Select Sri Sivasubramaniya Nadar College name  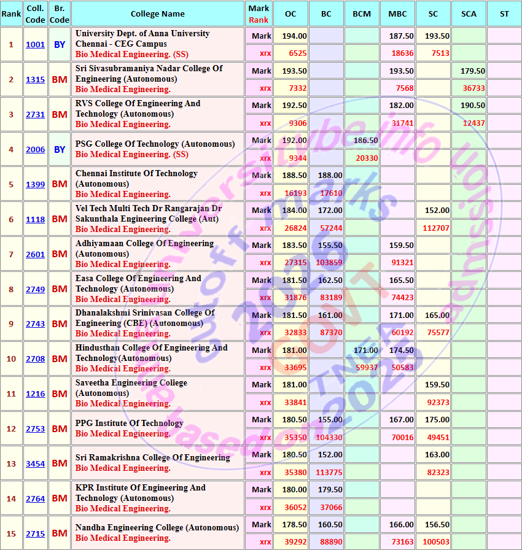149,74
